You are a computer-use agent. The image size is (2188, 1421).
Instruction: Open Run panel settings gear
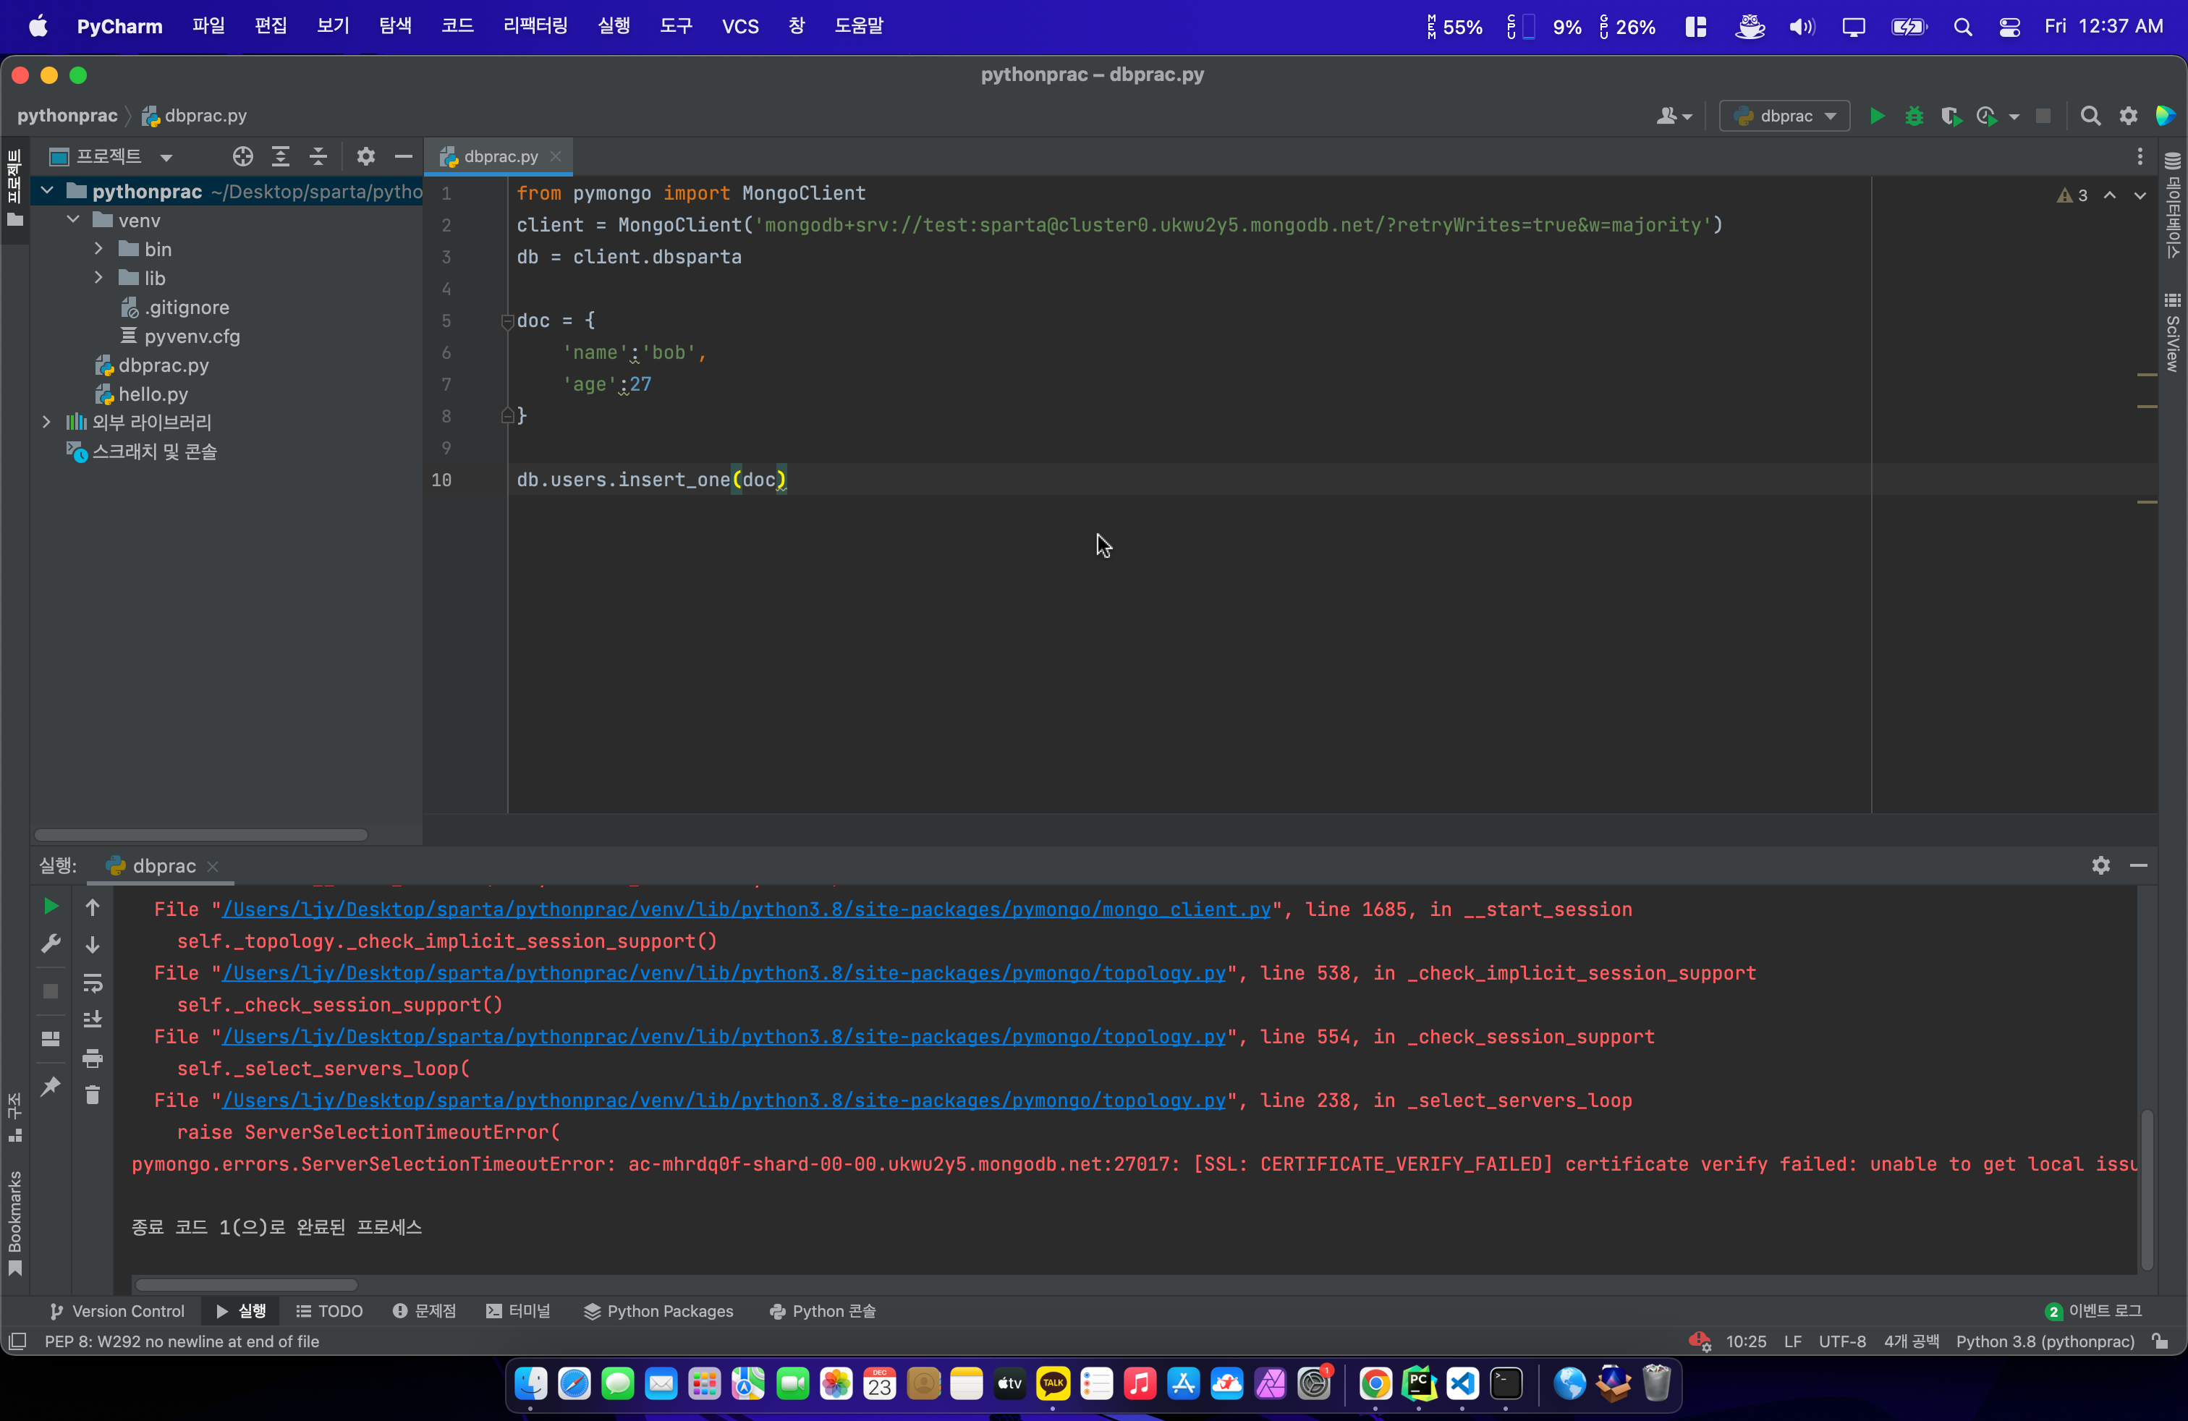(x=2100, y=865)
